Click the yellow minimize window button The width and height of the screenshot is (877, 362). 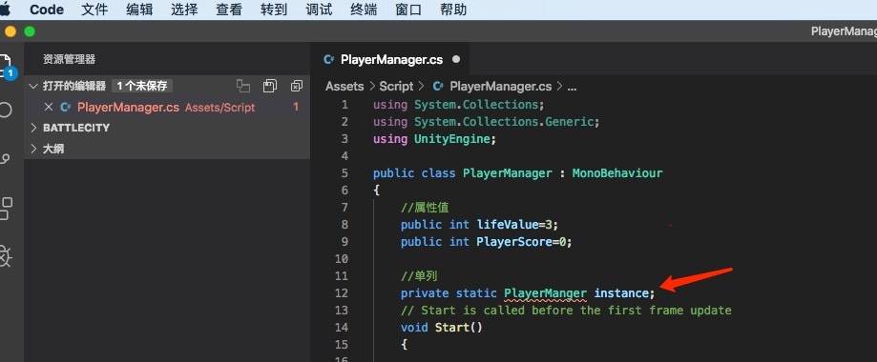click(x=10, y=31)
